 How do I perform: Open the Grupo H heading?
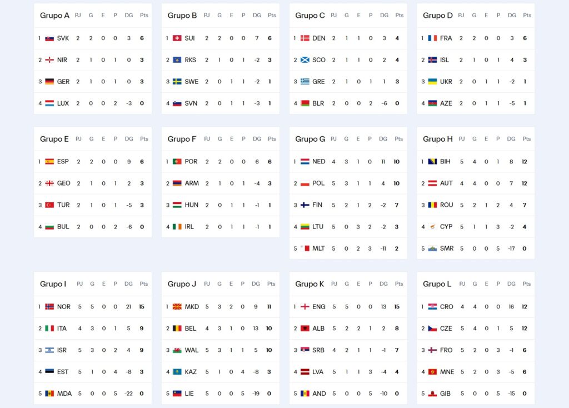point(438,138)
